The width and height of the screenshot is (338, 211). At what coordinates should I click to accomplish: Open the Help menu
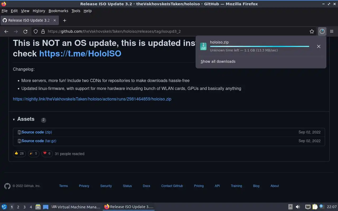coord(87,11)
